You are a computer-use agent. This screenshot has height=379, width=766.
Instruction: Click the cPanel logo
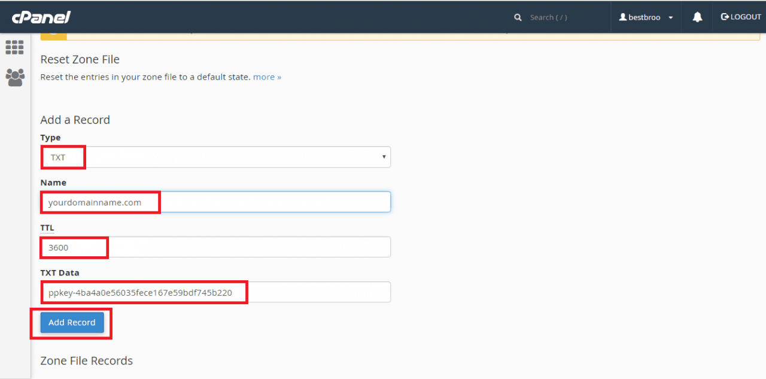tap(41, 17)
